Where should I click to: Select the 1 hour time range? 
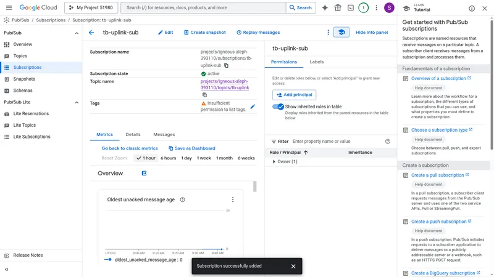coord(146,158)
